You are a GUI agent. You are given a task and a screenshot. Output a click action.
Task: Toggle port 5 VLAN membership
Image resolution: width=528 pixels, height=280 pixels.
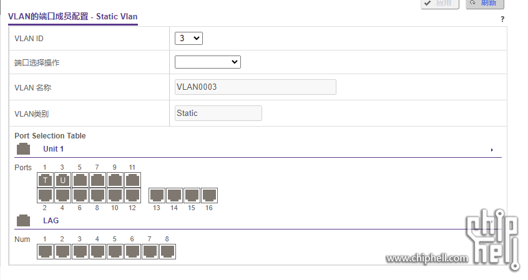[80, 180]
